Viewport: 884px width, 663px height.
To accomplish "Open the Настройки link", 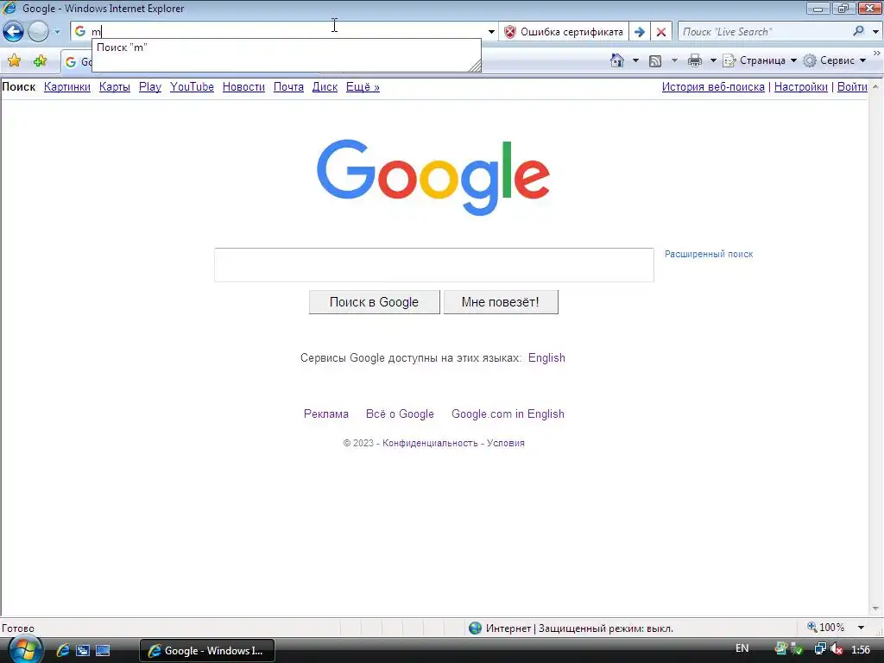I will point(800,87).
